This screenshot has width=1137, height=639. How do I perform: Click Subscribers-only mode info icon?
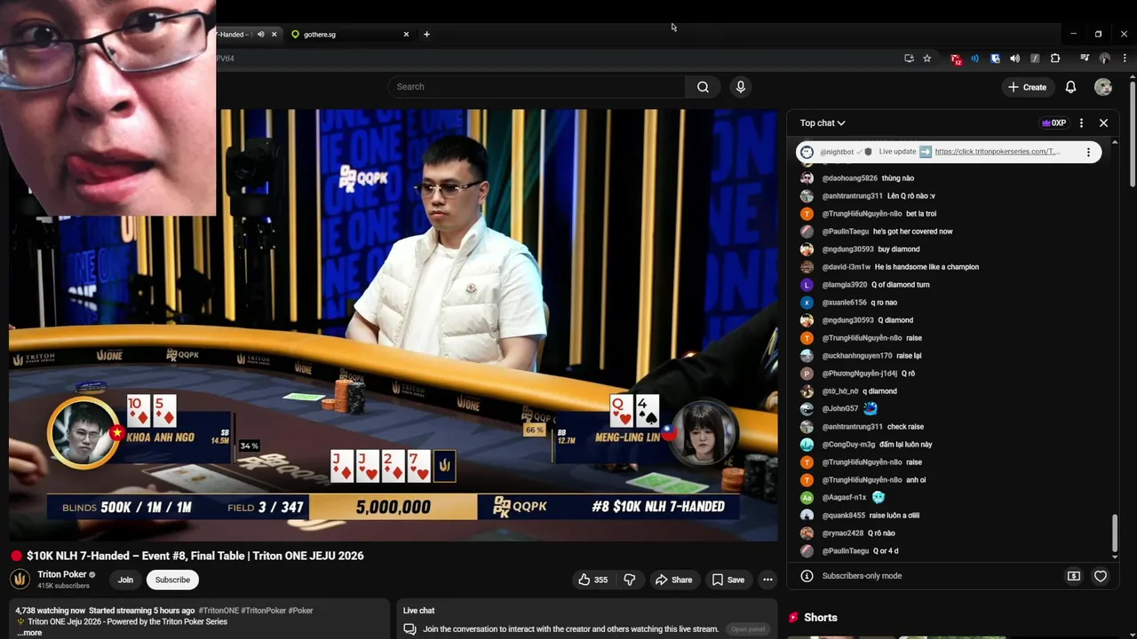tap(807, 576)
